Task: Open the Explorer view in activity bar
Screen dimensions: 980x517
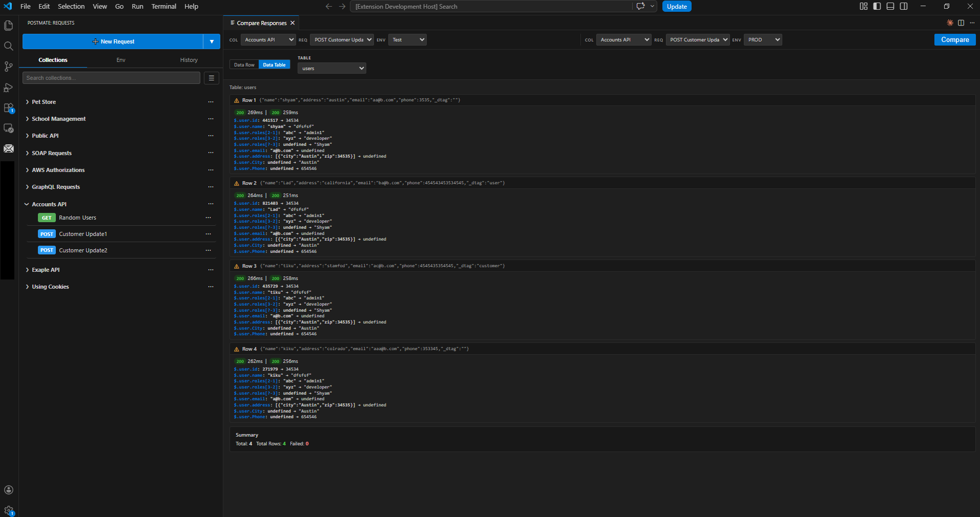Action: (x=9, y=26)
